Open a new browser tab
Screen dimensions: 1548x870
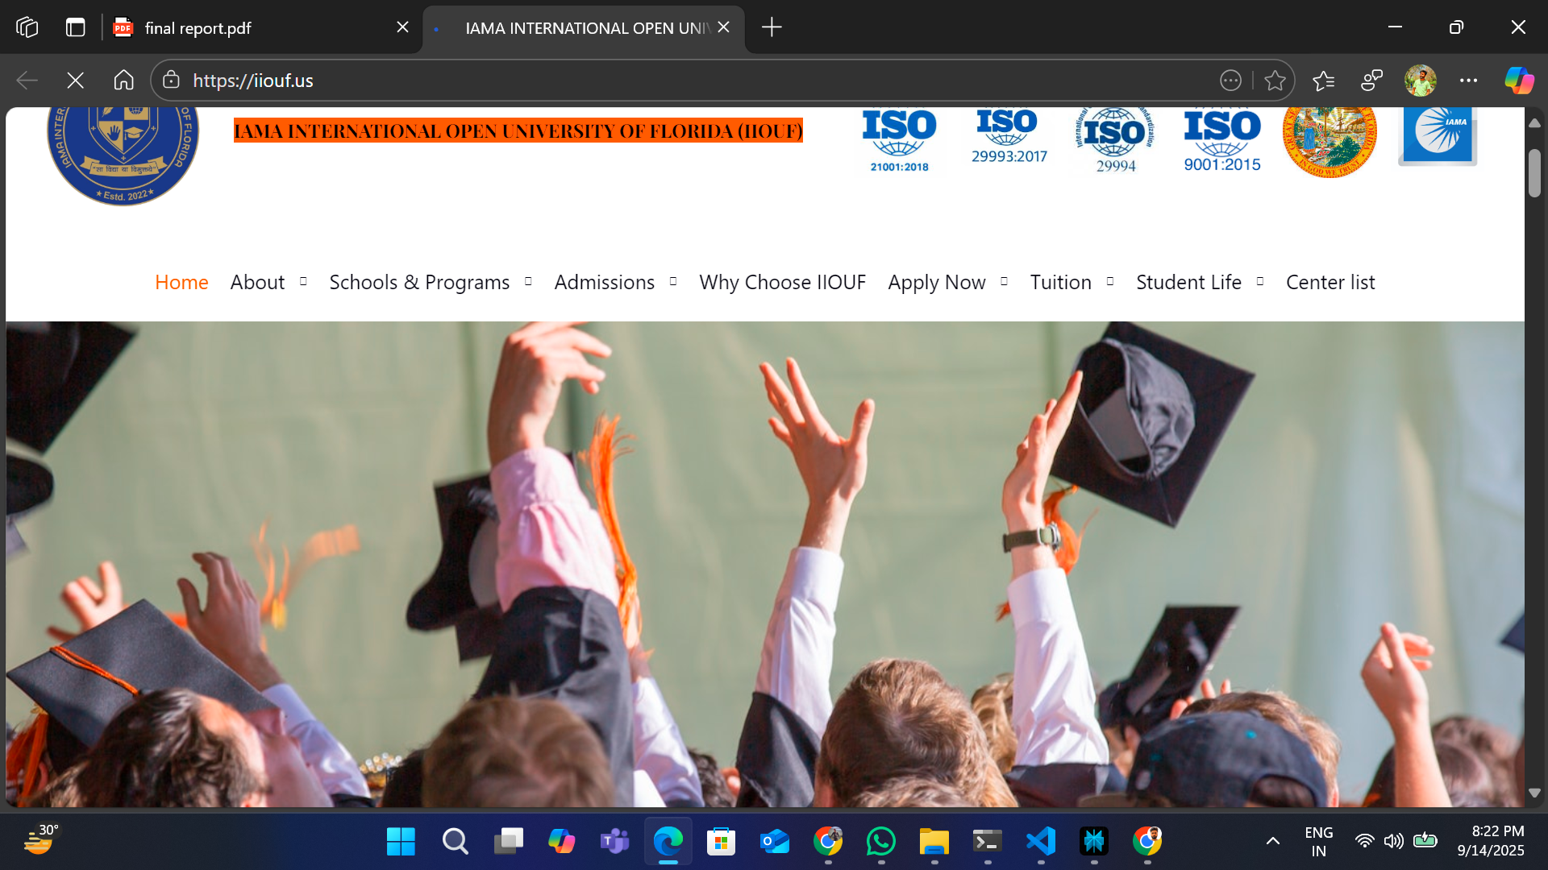point(771,27)
